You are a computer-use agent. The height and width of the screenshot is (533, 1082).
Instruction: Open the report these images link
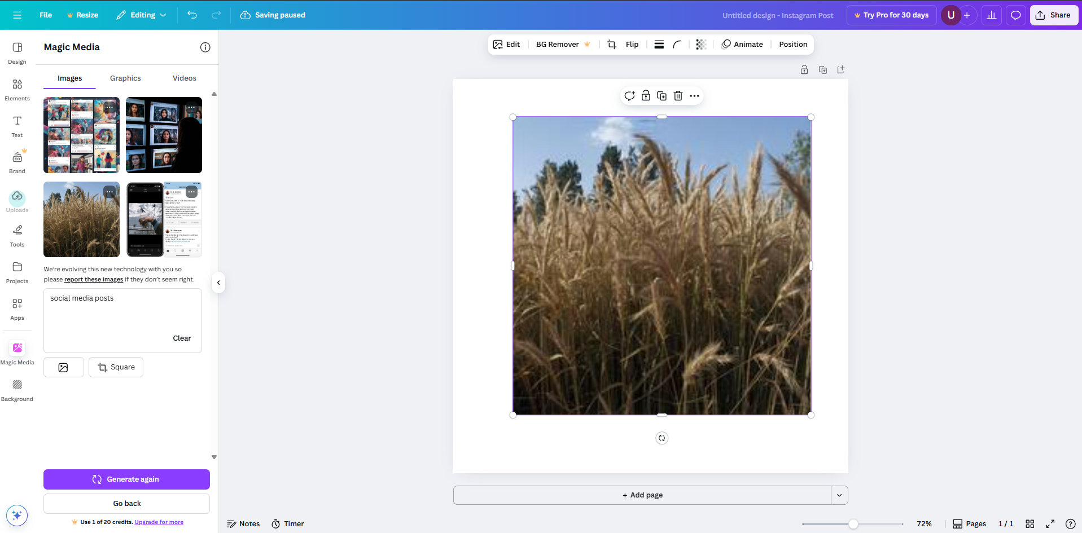click(x=93, y=279)
